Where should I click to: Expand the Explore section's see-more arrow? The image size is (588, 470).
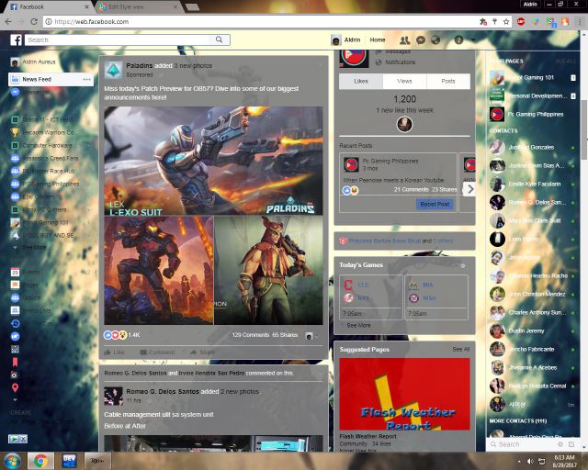(15, 399)
